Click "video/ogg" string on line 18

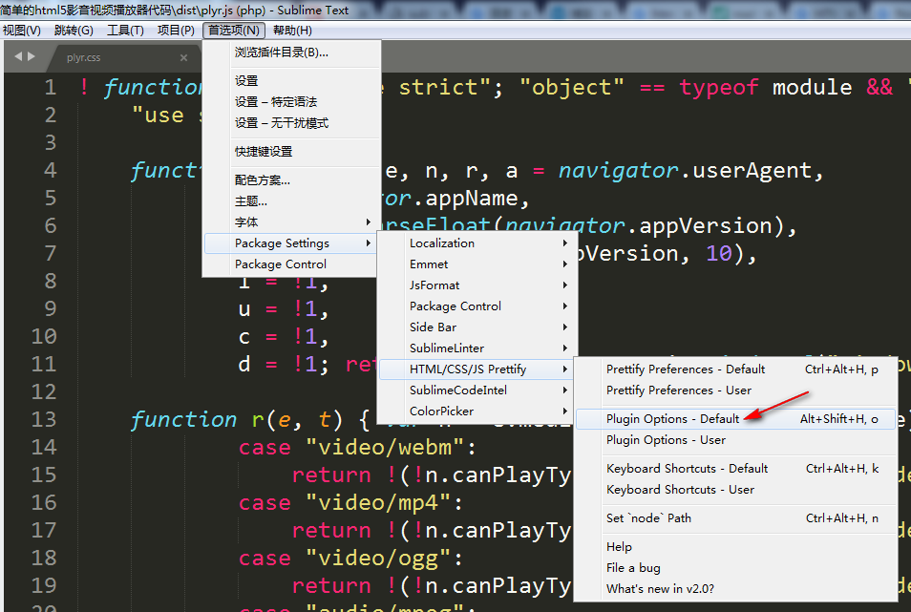coord(378,558)
